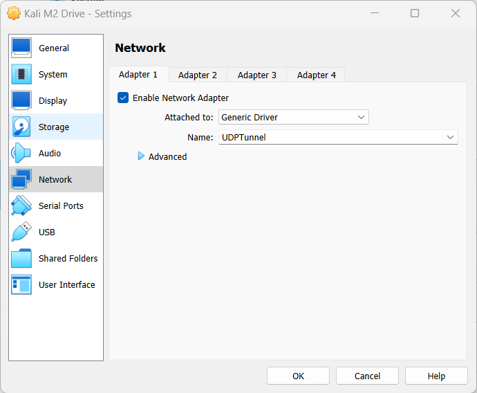Switch to the Adapter 3 tab

pyautogui.click(x=256, y=75)
